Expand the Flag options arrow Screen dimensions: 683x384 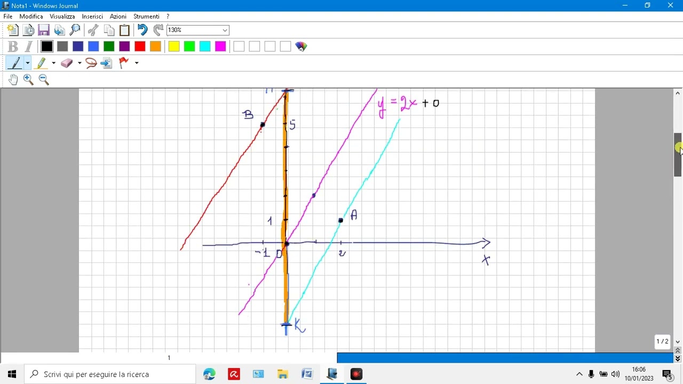[137, 63]
